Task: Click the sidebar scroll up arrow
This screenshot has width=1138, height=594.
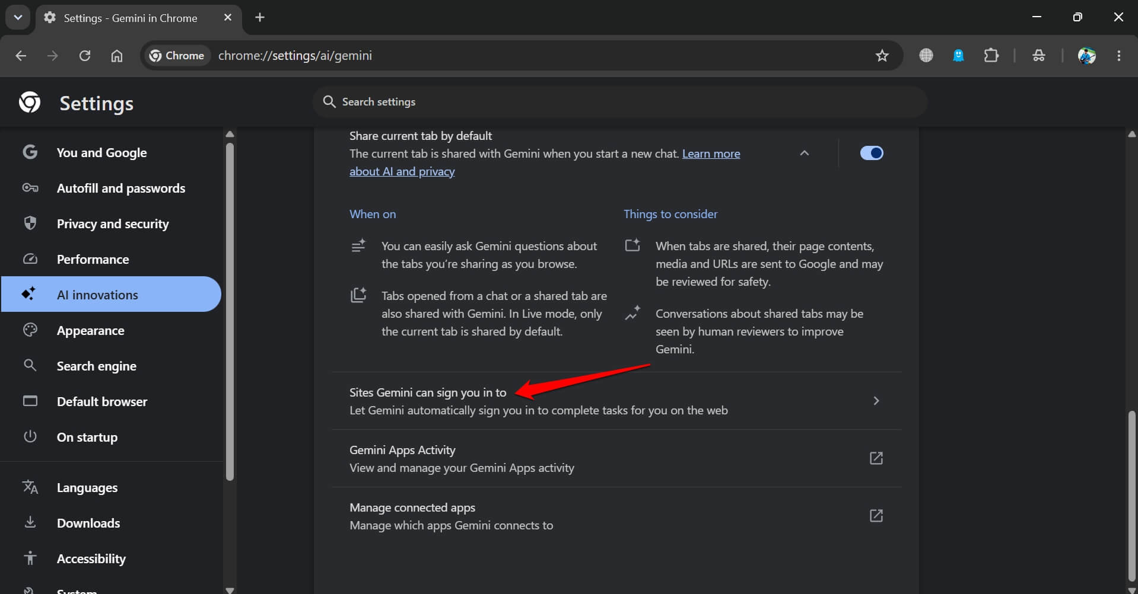Action: [x=230, y=135]
